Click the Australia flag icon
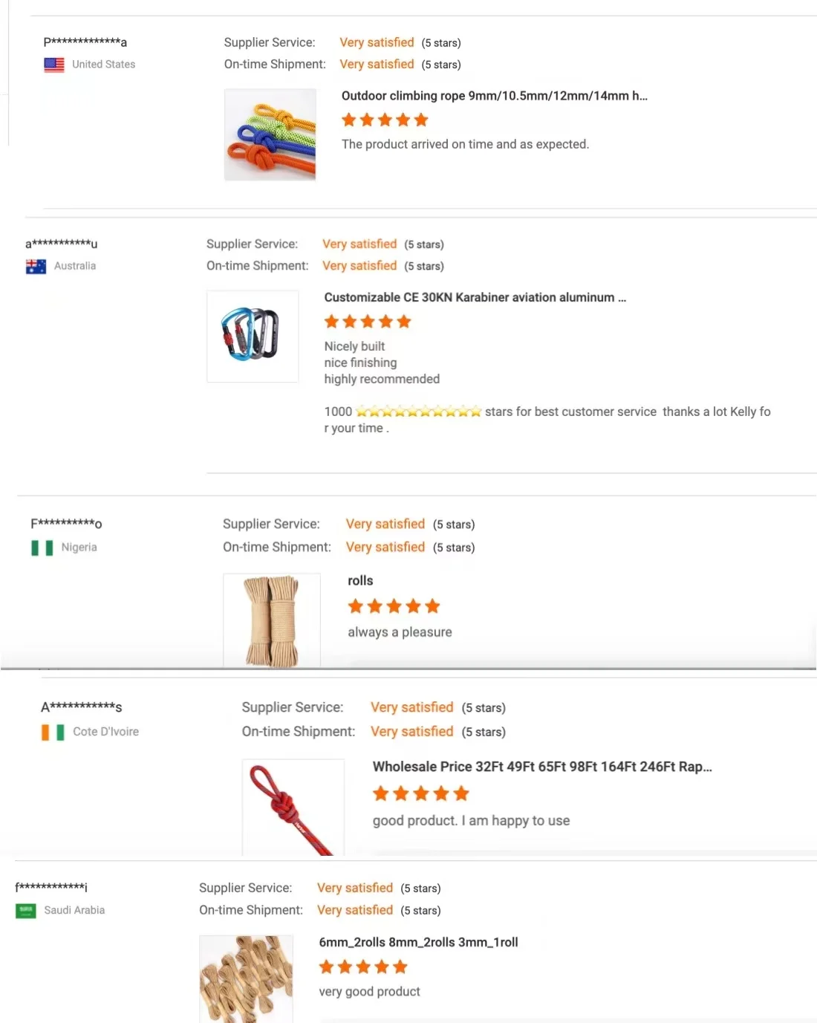 click(x=36, y=266)
